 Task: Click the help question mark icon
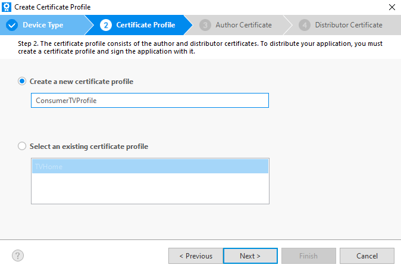point(18,256)
